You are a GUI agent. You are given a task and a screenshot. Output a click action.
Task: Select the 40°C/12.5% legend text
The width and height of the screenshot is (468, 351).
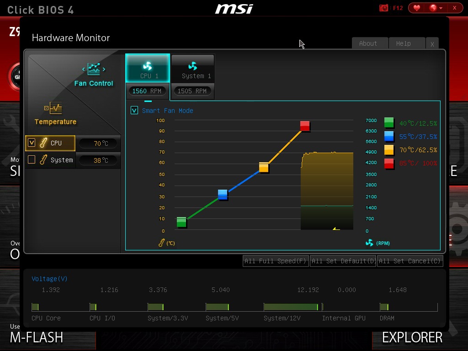coord(418,123)
